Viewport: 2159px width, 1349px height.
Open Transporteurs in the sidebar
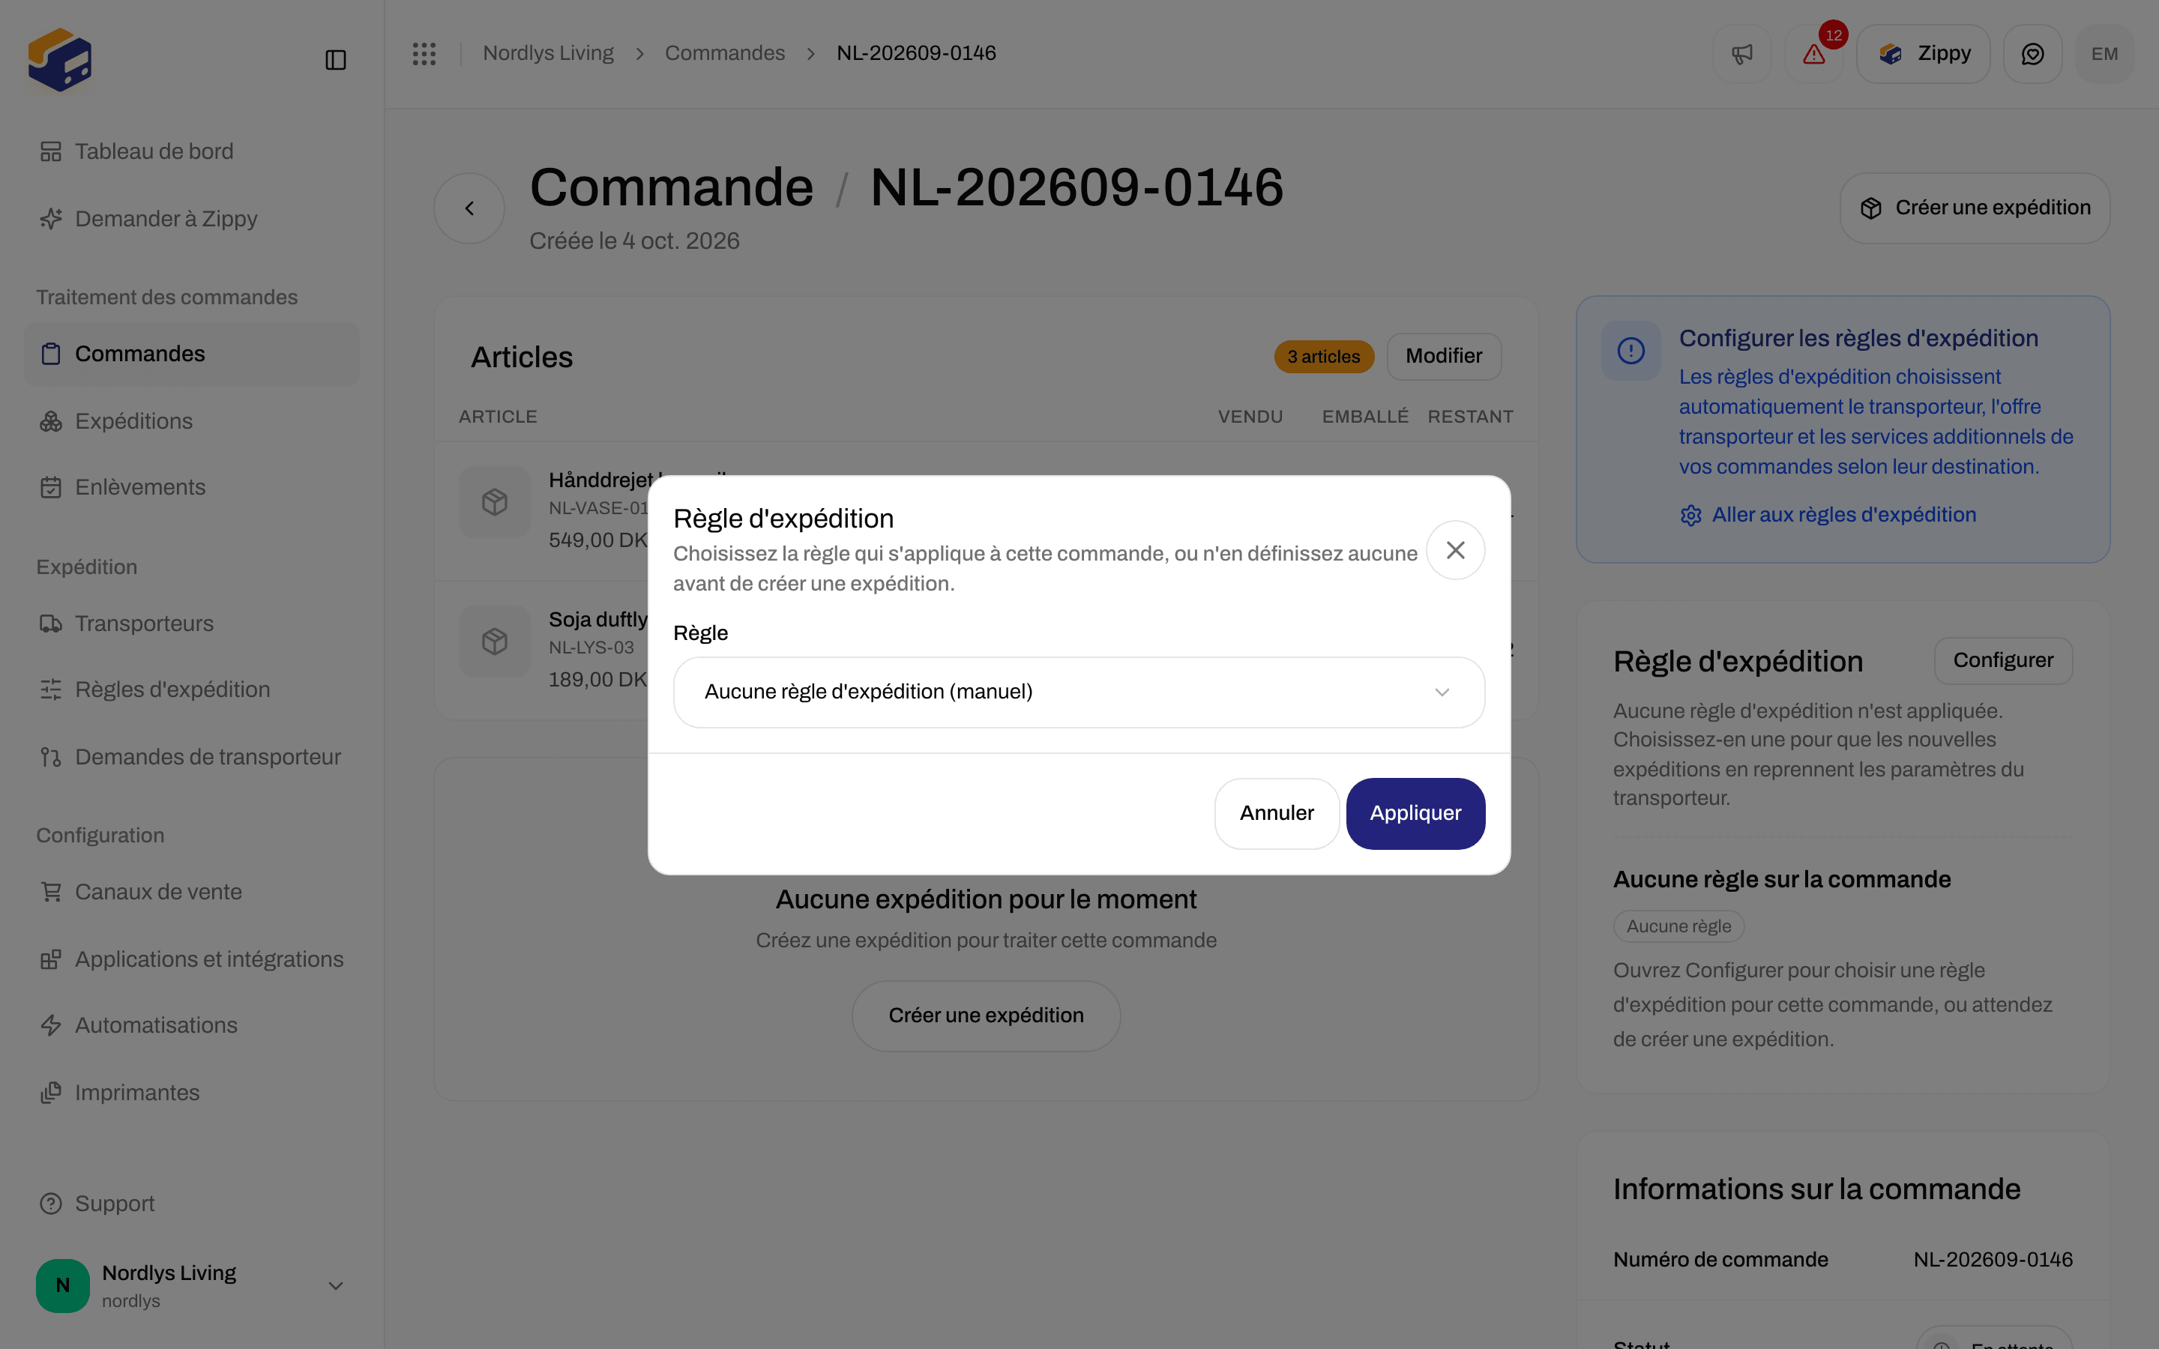click(192, 624)
